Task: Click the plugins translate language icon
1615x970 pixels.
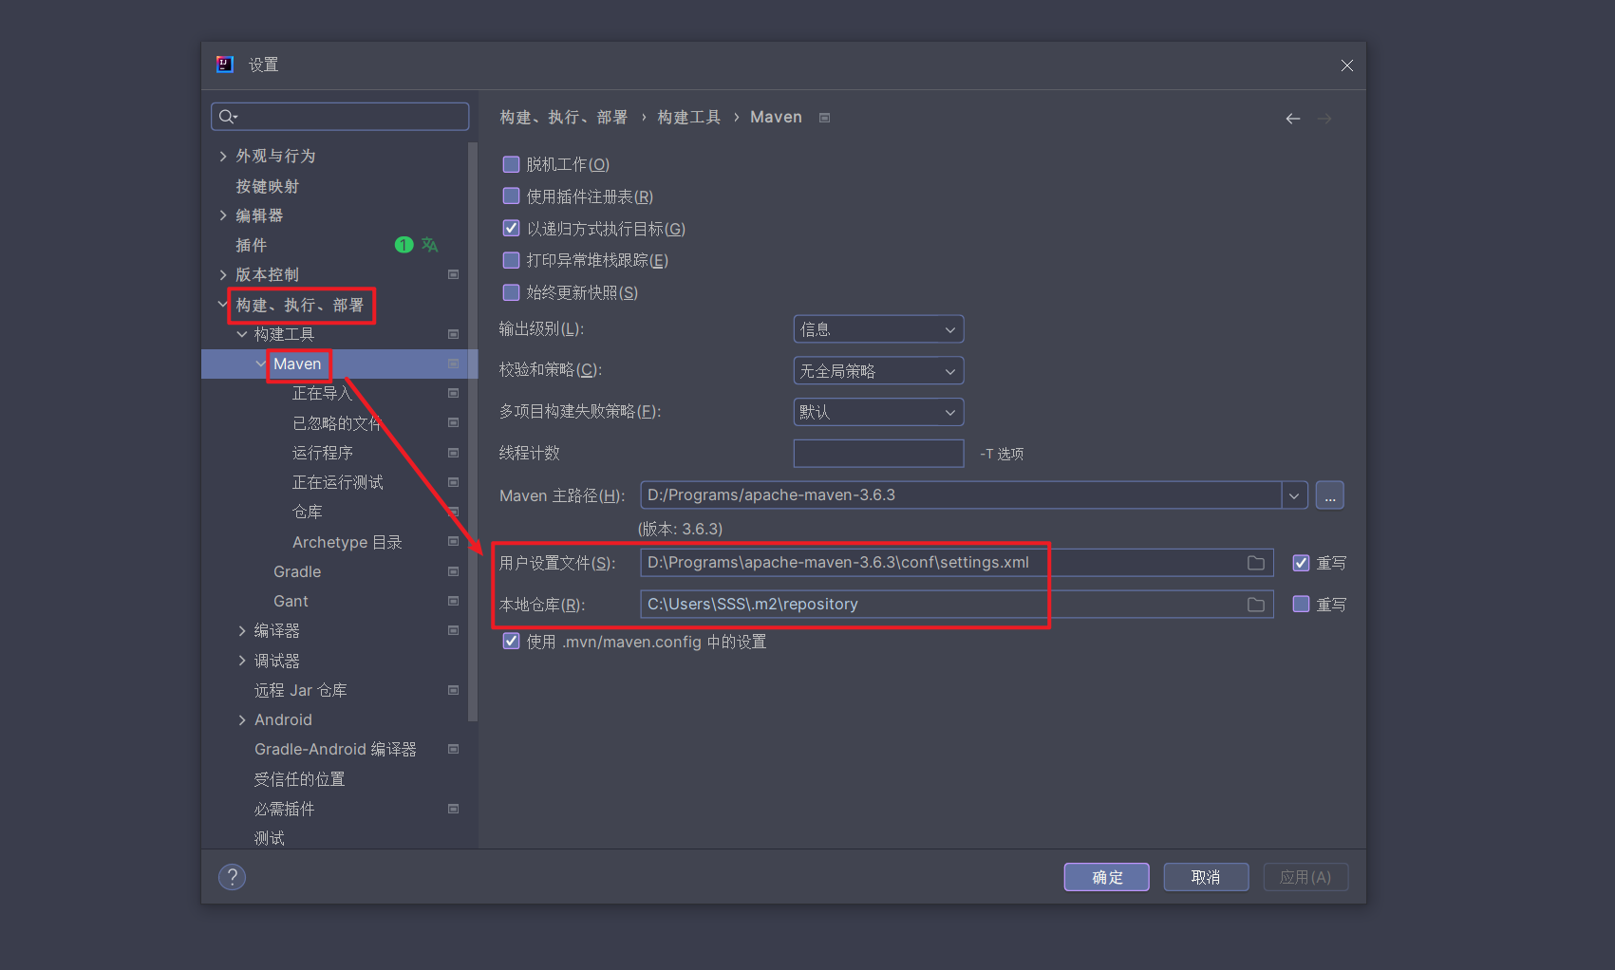Action: pyautogui.click(x=430, y=245)
